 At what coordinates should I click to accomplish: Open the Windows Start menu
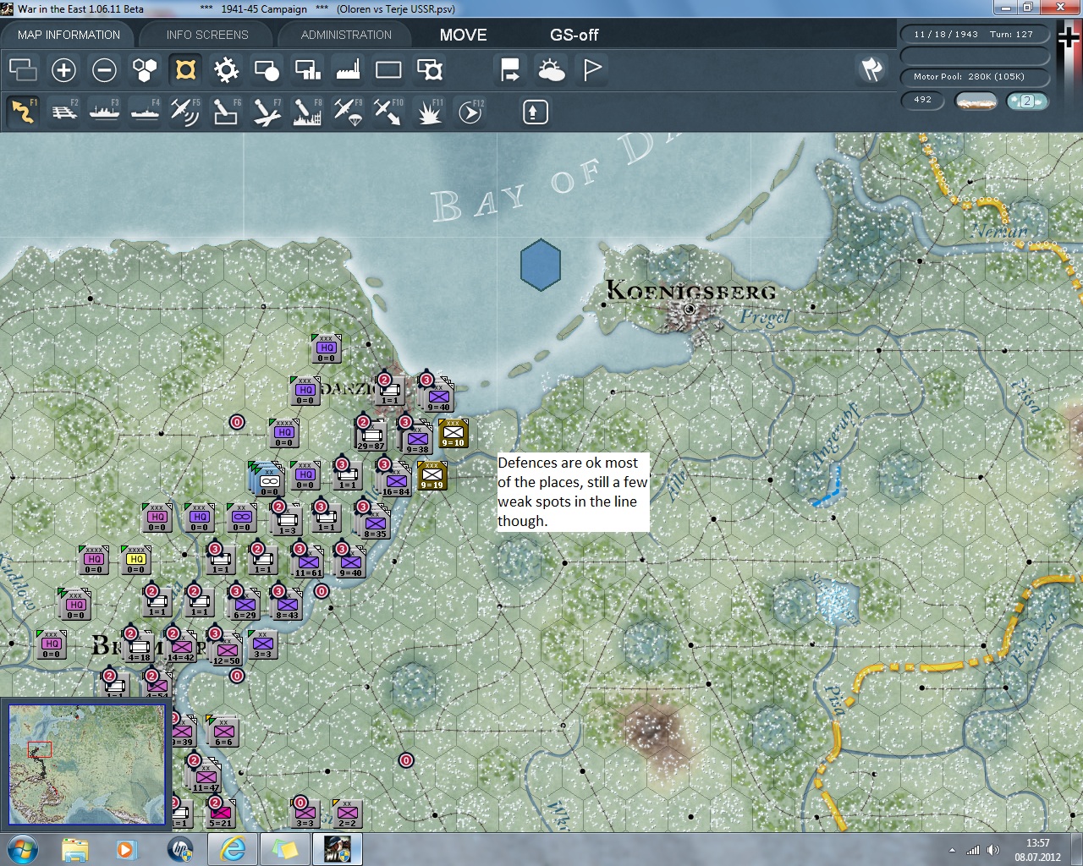pos(23,848)
